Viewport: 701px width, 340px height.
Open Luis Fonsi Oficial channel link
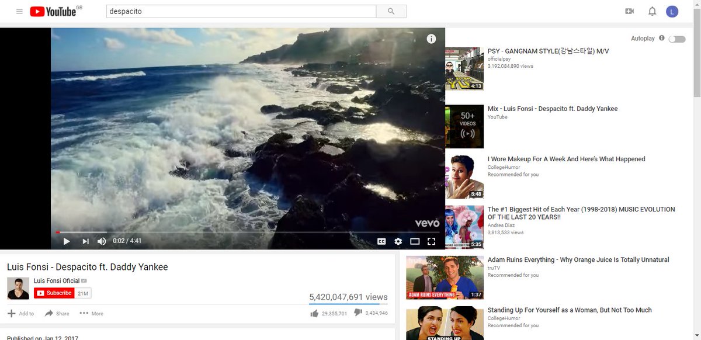(57, 281)
